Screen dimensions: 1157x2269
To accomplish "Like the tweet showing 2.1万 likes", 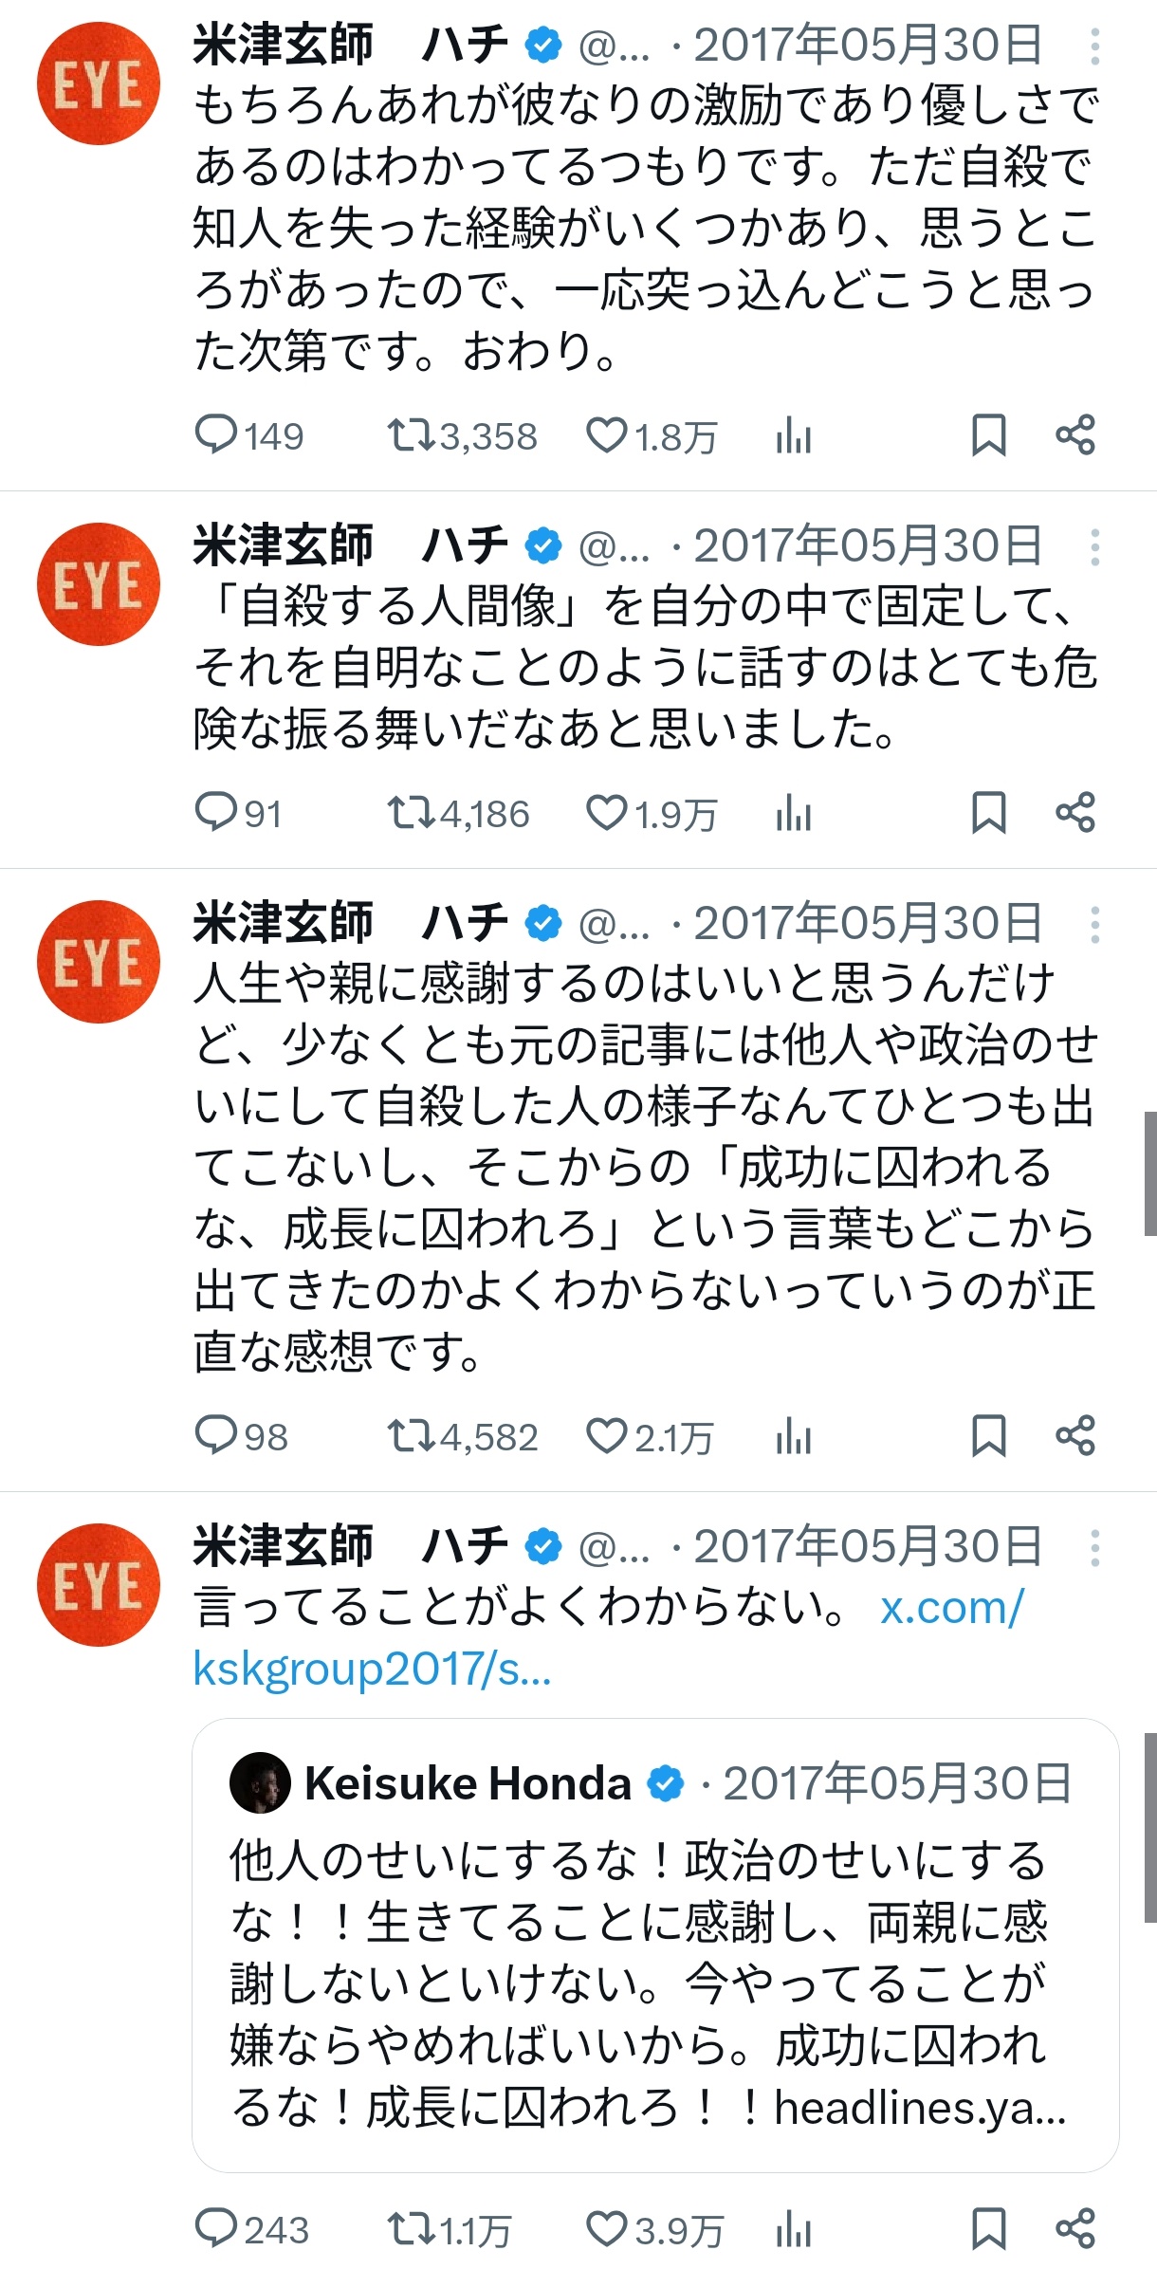I will [650, 1436].
